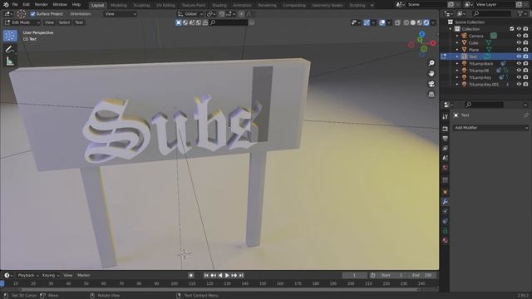
Task: Open the Particles properties tab
Action: point(446,211)
